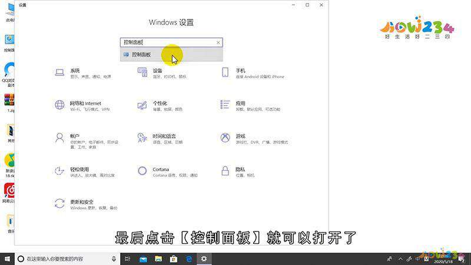
Task: Click the 网络和 Internet label
Action: tap(85, 104)
